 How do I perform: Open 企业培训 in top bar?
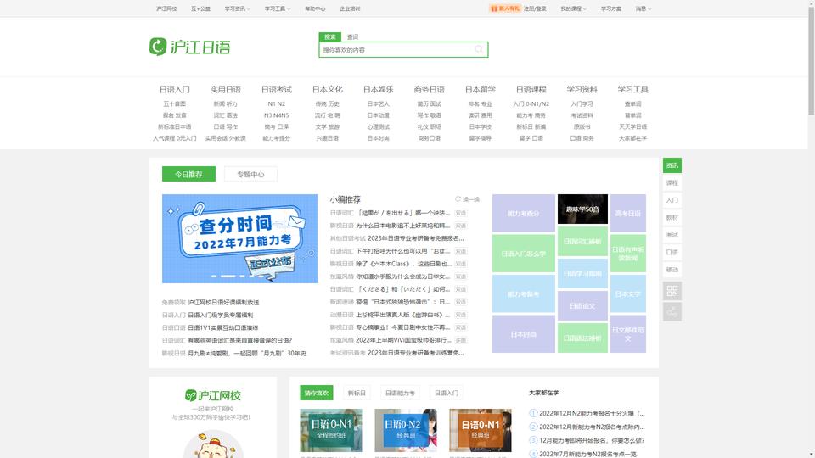click(x=350, y=8)
